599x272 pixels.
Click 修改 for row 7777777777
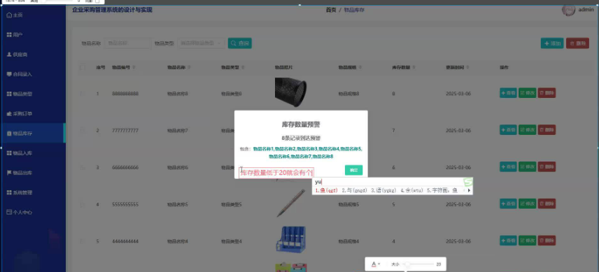[527, 129]
